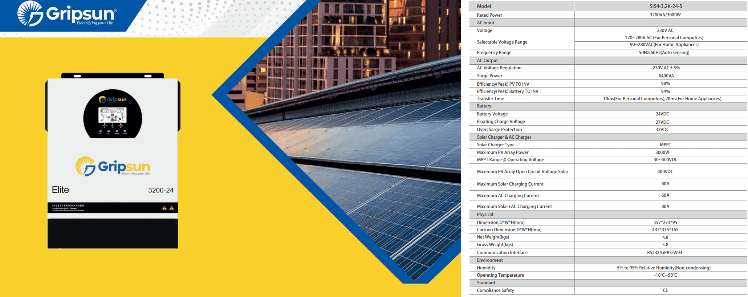748x297 pixels.
Task: Click '170~280V AC (For Personal Computers)'
Action: pyautogui.click(x=664, y=38)
